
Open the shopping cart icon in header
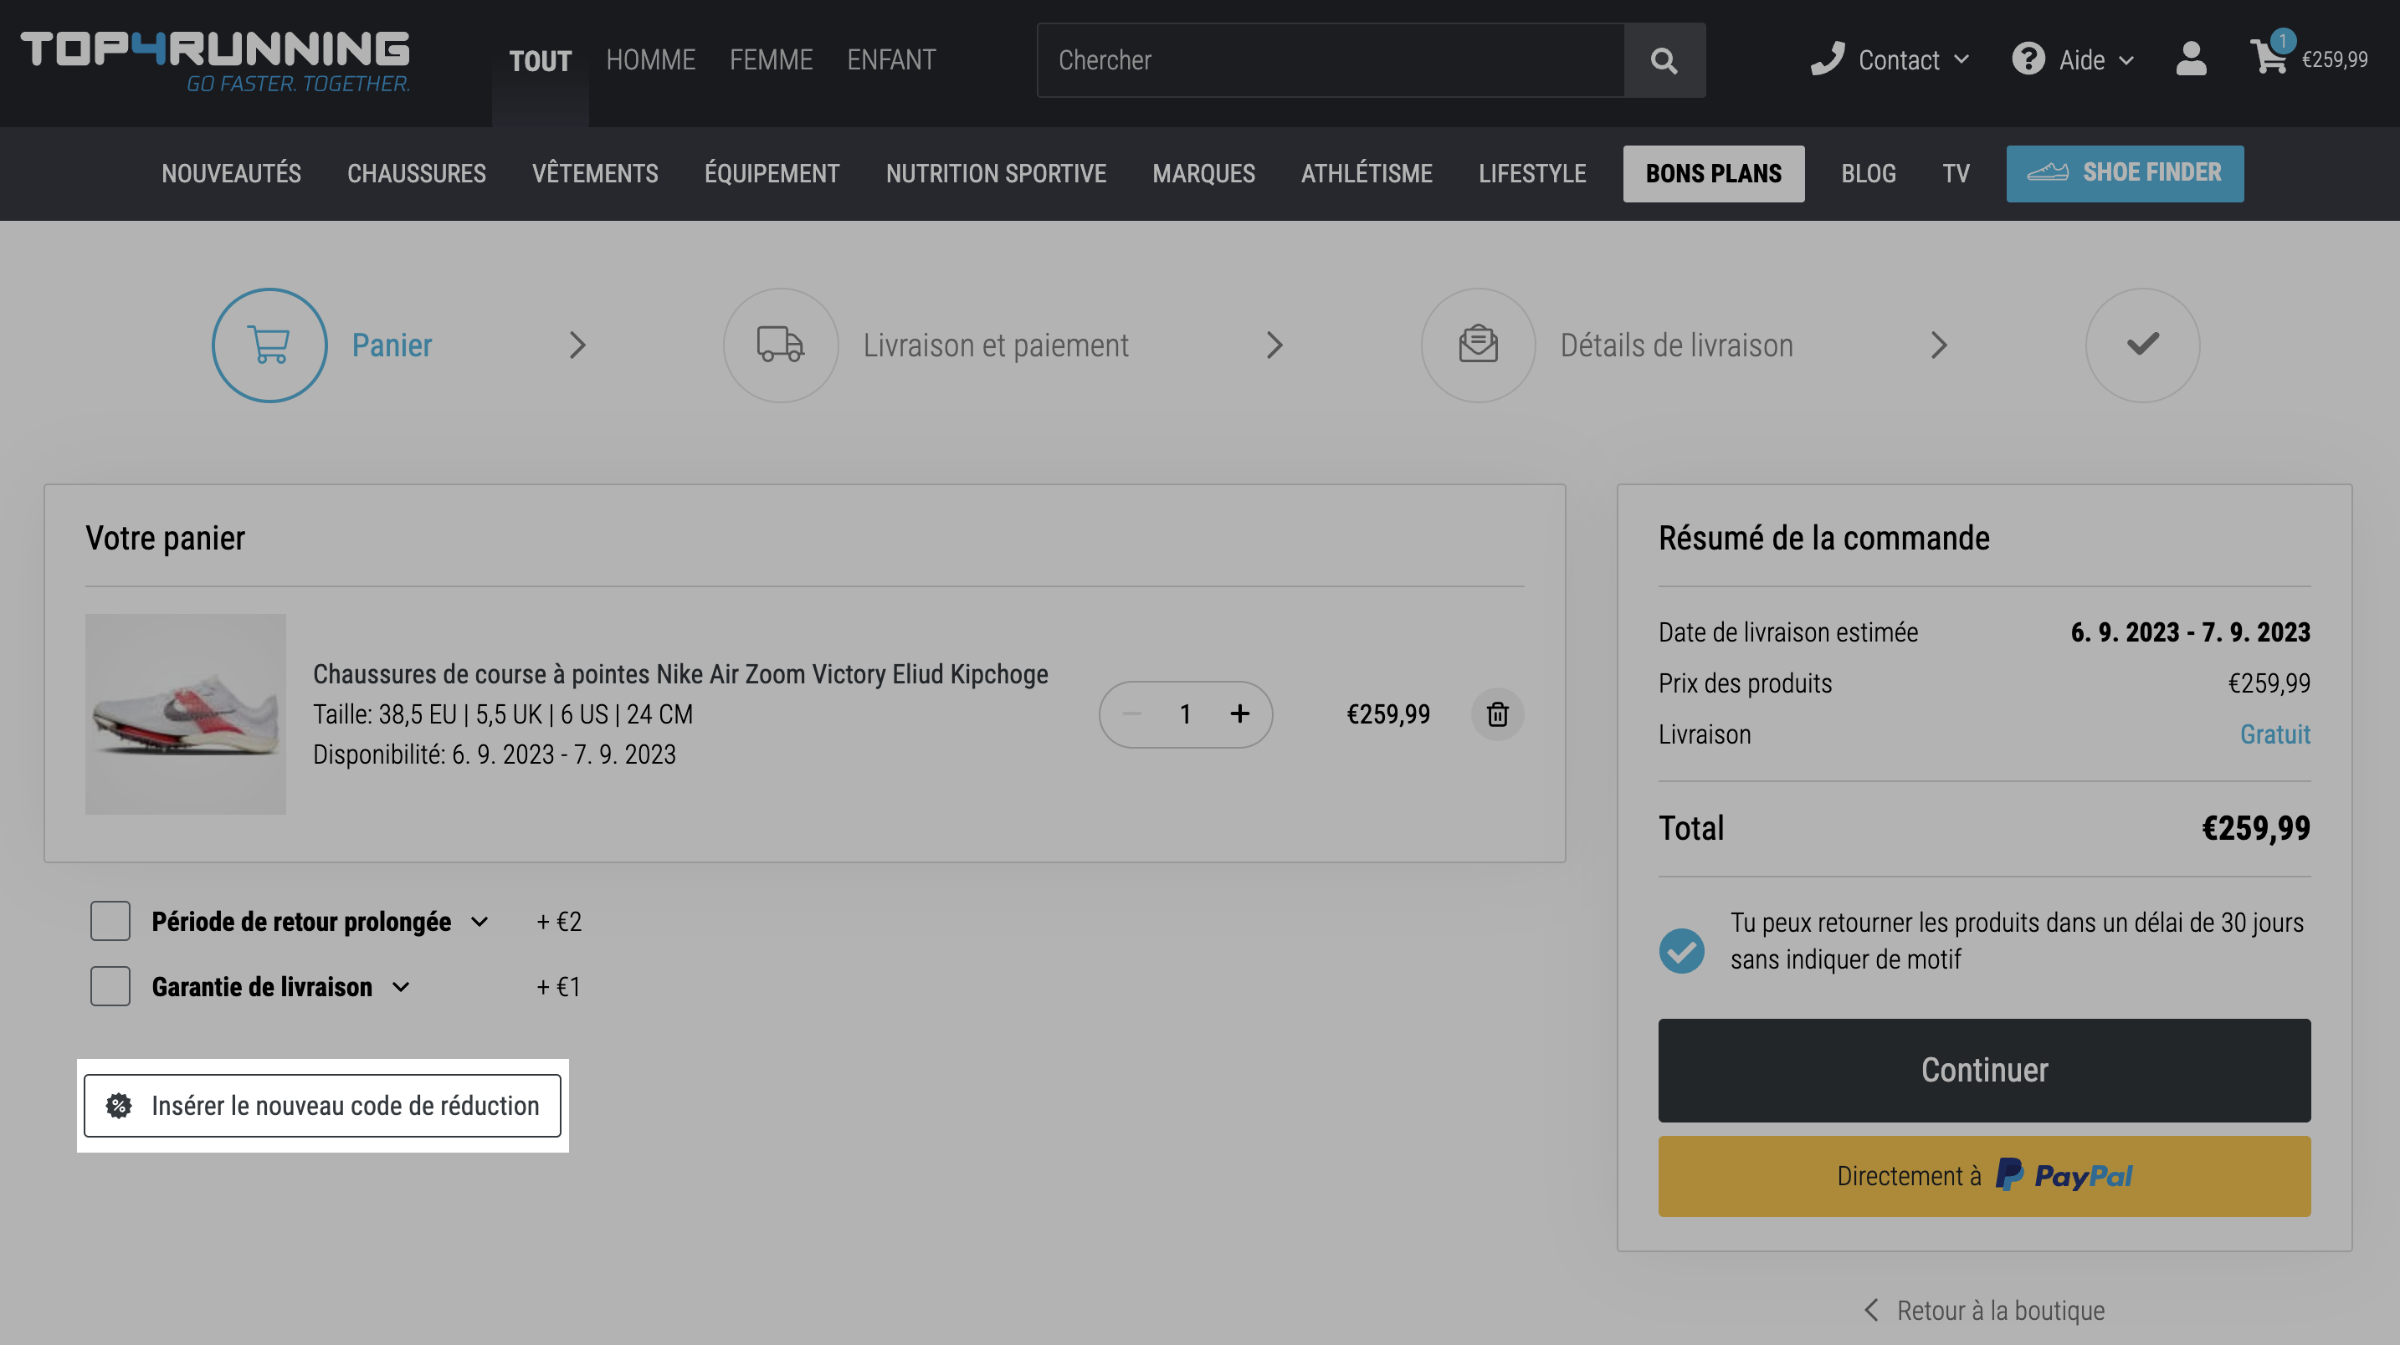point(2269,57)
